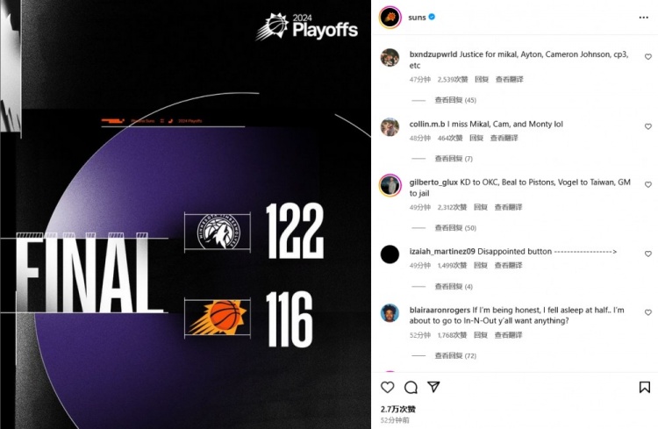658x429 pixels.
Task: Open gilberto_glux's profile picture
Action: coord(390,185)
